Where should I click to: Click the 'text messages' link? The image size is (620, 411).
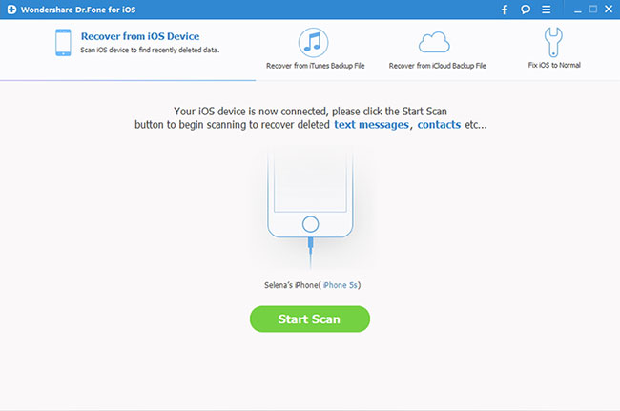pos(372,125)
